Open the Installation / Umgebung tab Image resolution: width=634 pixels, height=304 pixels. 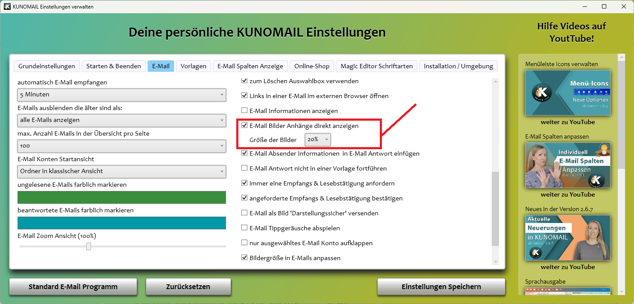pos(458,66)
